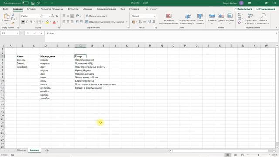Screen dimensions: 279x157
Task: Toggle italic formatting (К)
Action: coord(27,22)
